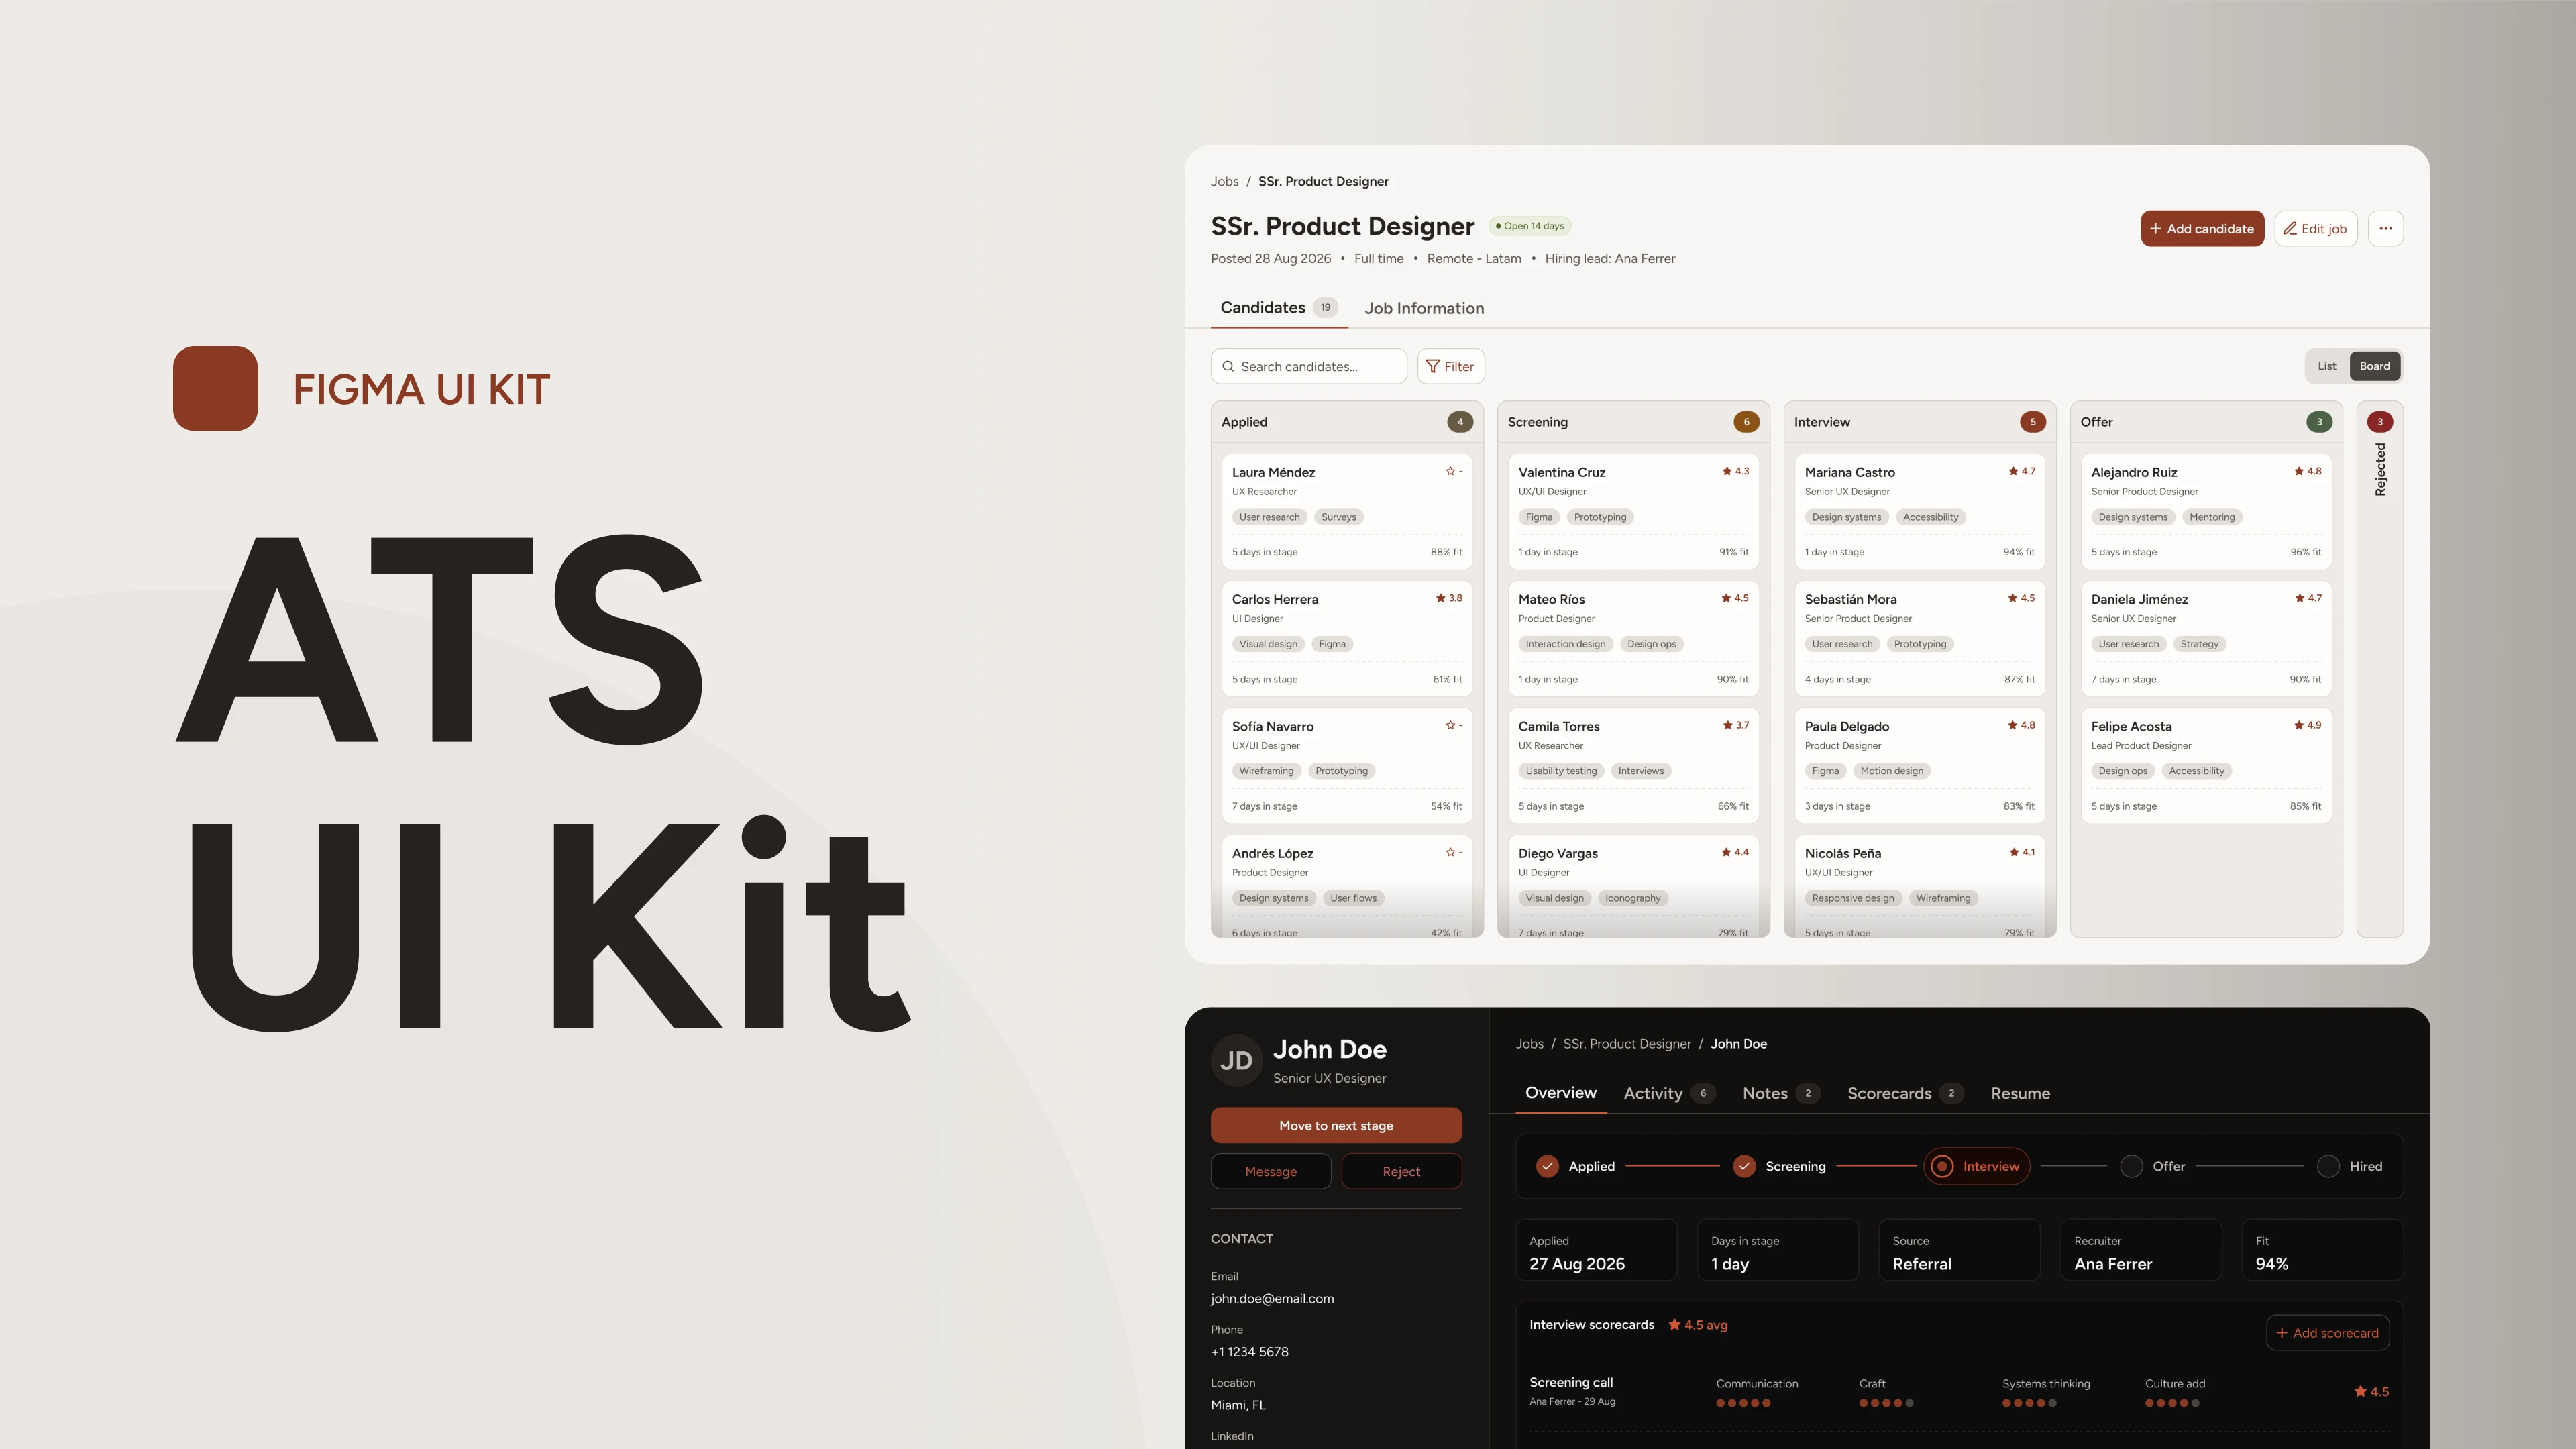Click the email "john.doe@email.com"
The image size is (2576, 1449).
(x=1272, y=1299)
